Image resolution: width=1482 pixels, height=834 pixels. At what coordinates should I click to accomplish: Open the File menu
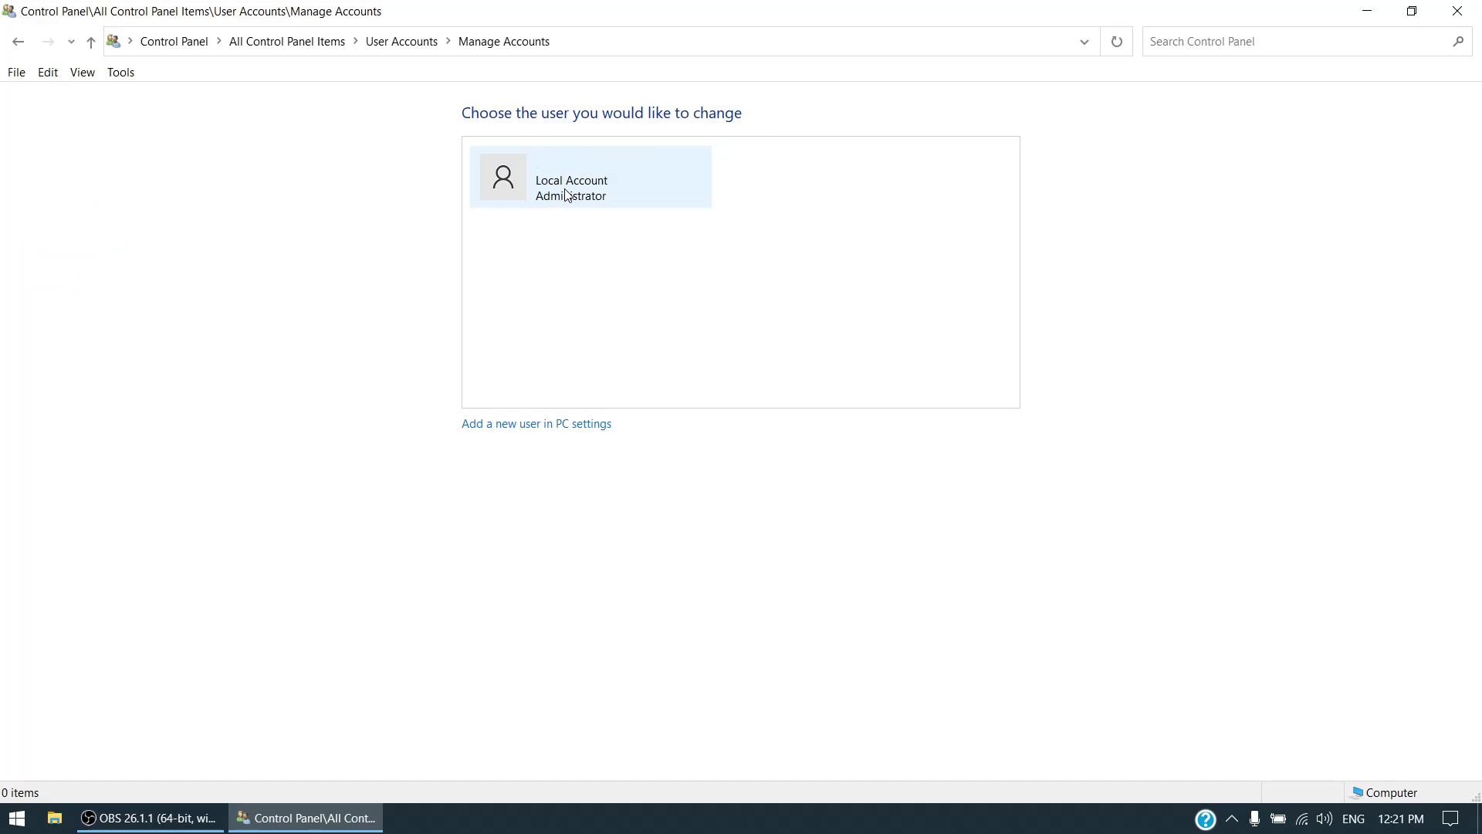16,72
